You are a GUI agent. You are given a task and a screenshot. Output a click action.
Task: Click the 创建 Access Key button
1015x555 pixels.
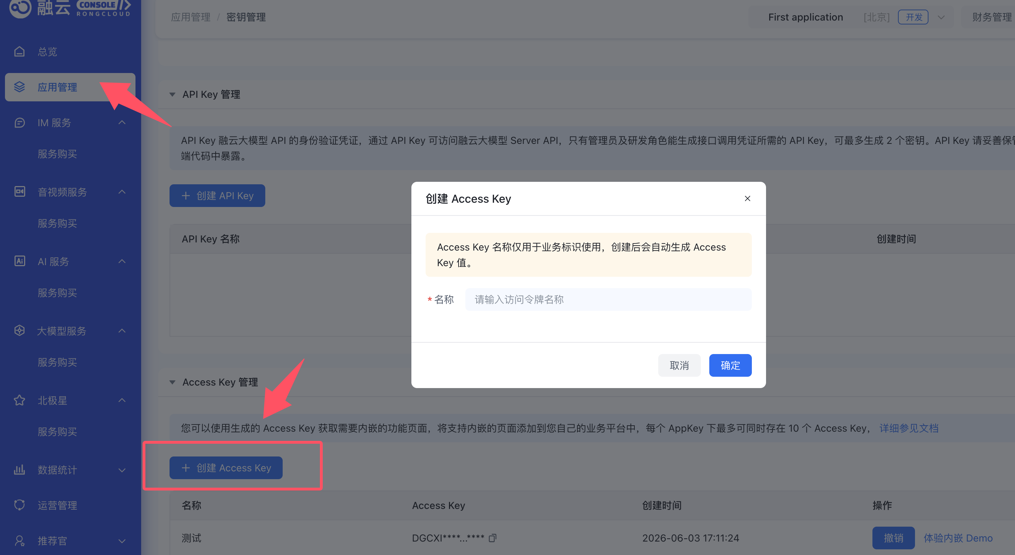point(226,467)
